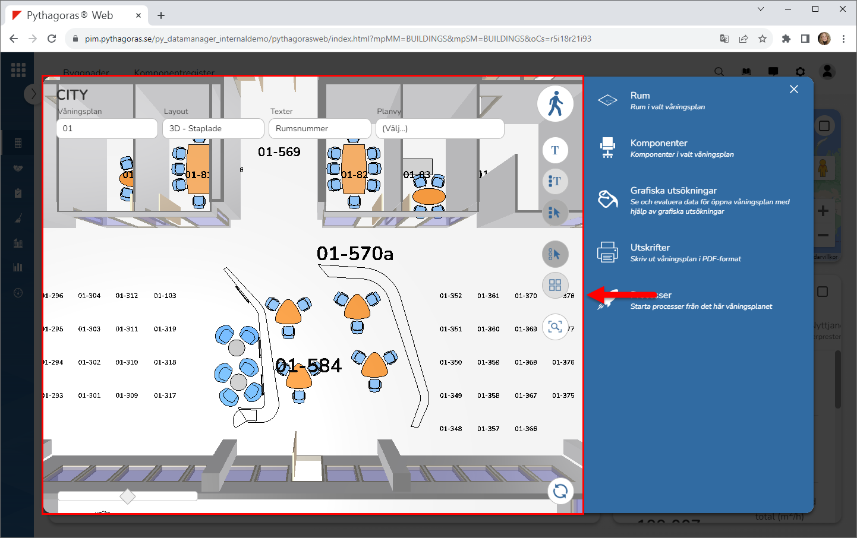Expand the Texter dropdown Rumsnummer
The width and height of the screenshot is (857, 538).
[320, 128]
